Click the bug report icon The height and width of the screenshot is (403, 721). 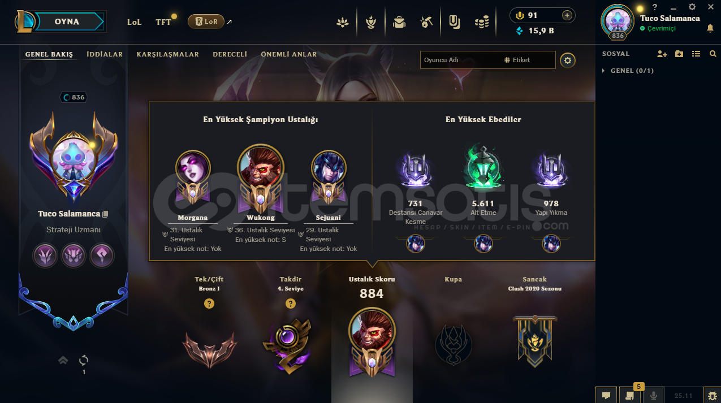(712, 395)
